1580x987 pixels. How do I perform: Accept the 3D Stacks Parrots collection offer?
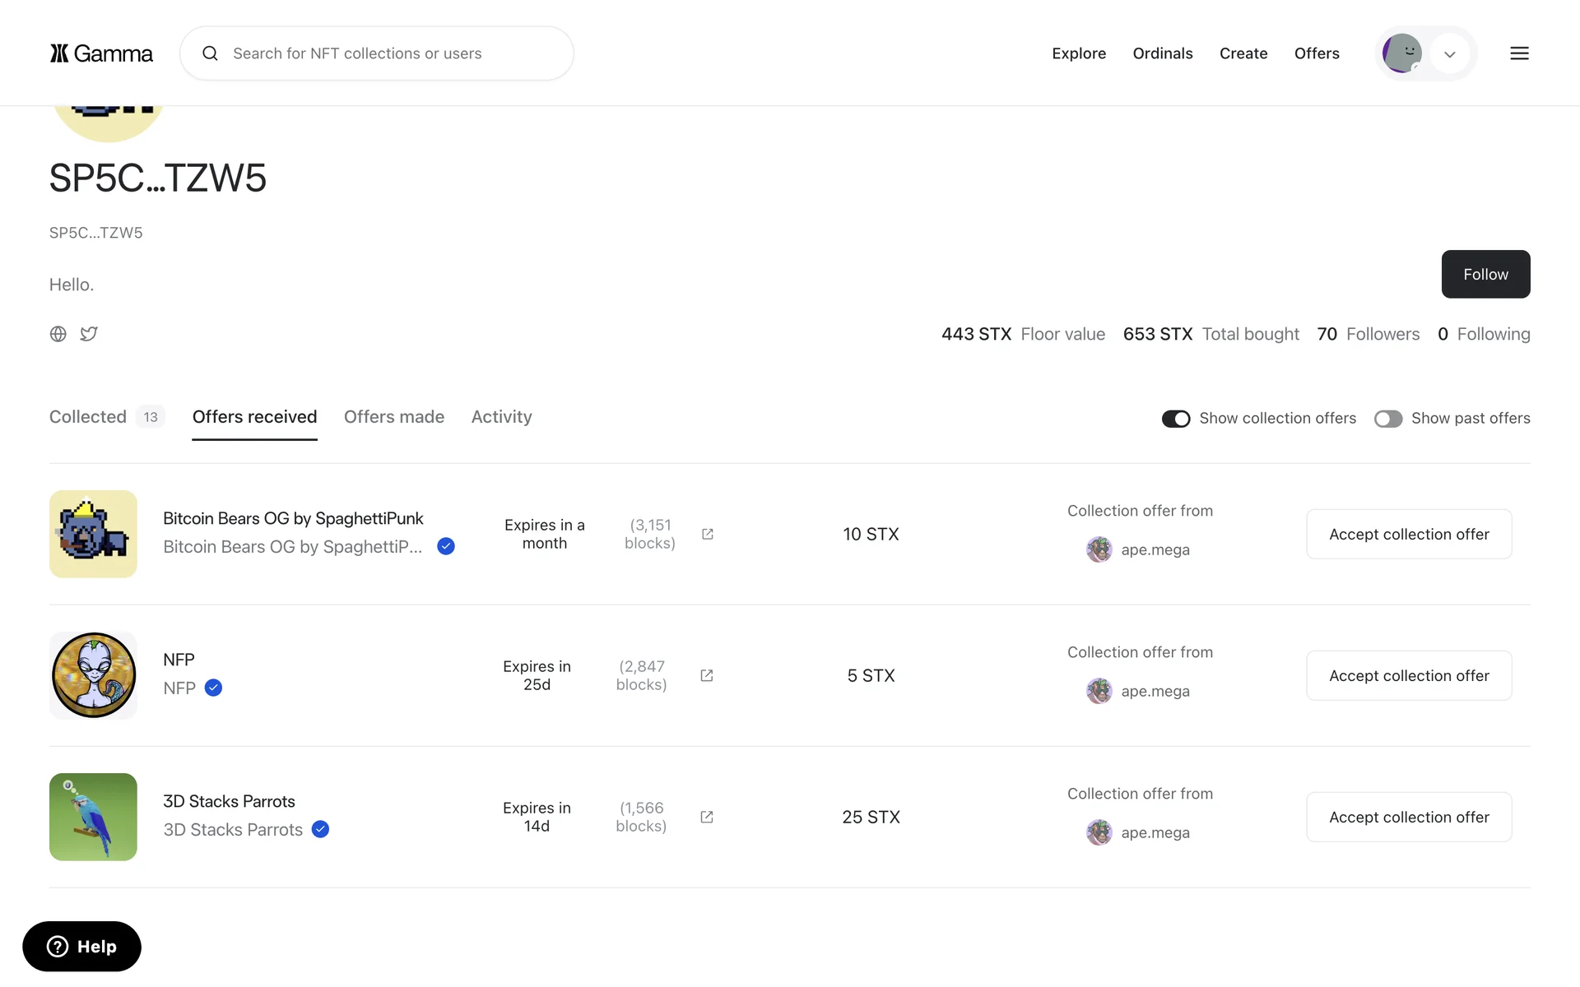point(1408,817)
